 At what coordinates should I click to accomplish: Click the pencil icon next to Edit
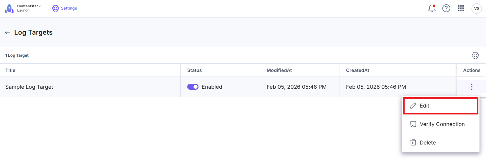(413, 106)
